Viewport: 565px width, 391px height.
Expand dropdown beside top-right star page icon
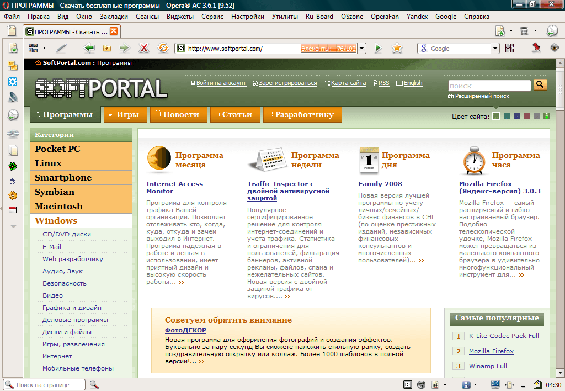click(x=511, y=31)
